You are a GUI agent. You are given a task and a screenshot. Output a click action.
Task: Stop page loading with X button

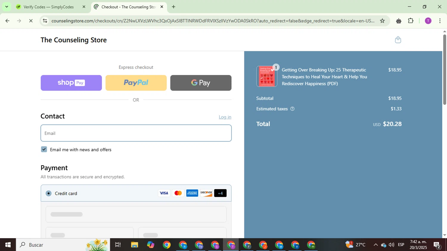click(x=31, y=21)
